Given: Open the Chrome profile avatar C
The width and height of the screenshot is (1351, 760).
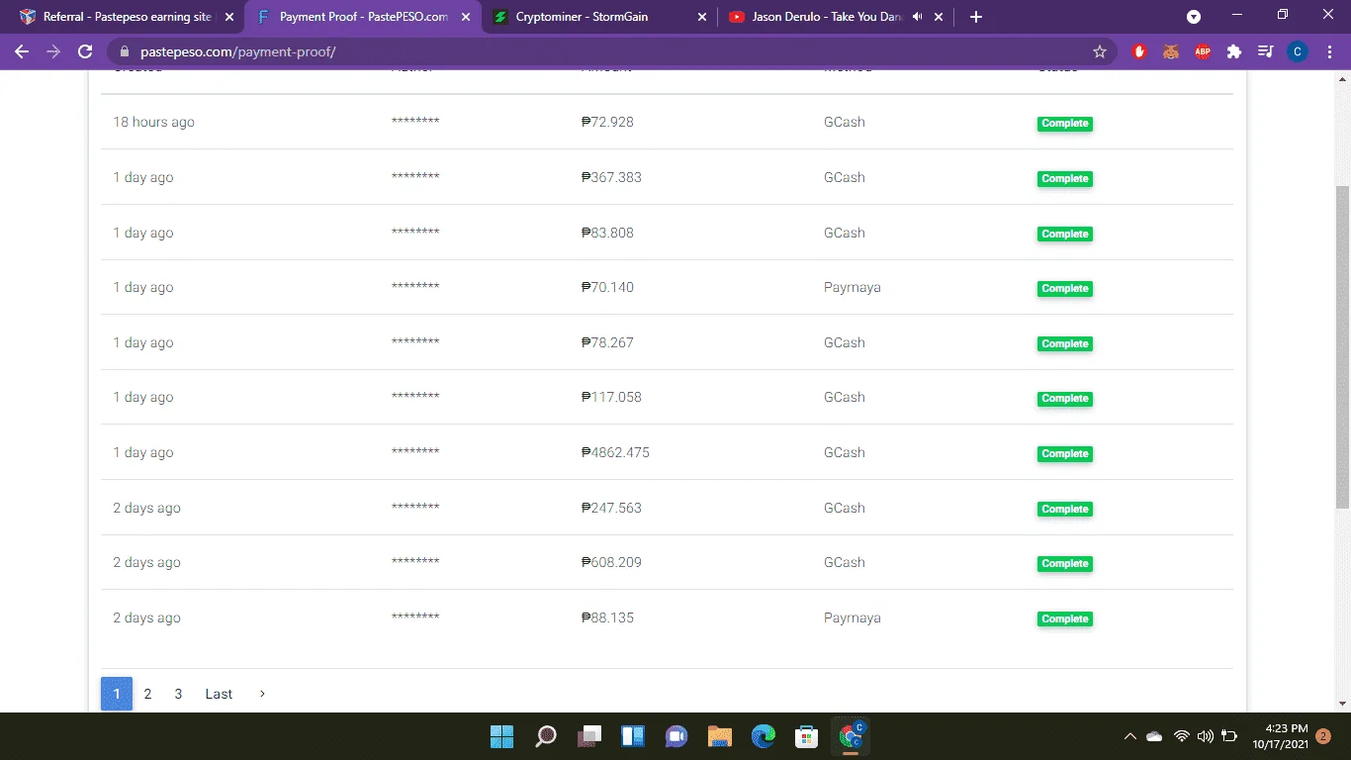Looking at the screenshot, I should point(1298,51).
